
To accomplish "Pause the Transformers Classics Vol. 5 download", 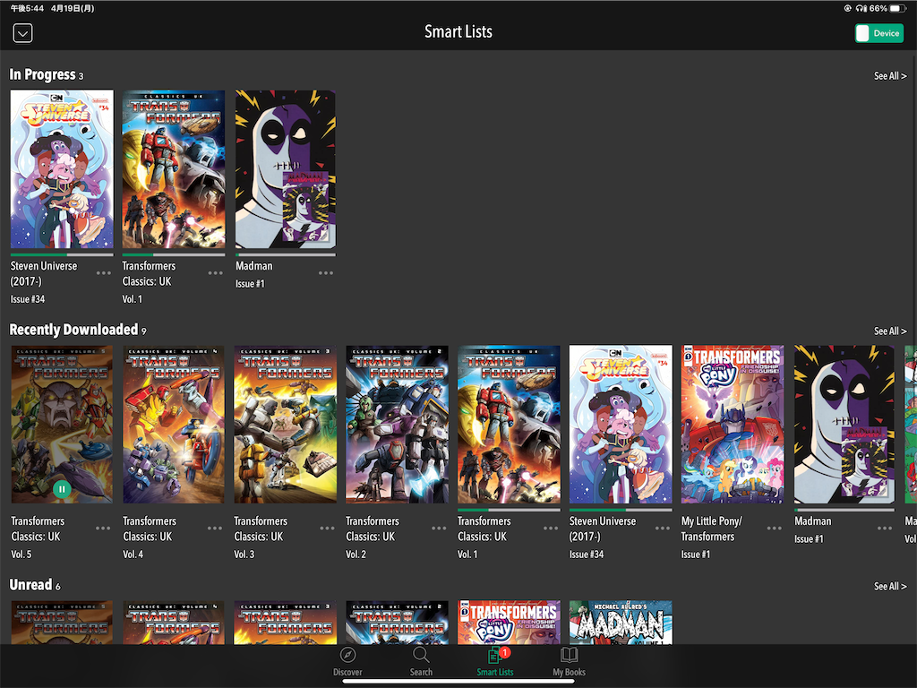I will (x=62, y=488).
